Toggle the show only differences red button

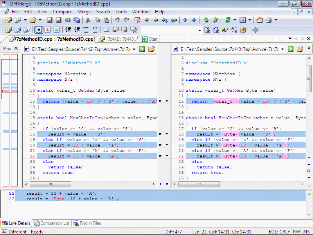coord(47,30)
